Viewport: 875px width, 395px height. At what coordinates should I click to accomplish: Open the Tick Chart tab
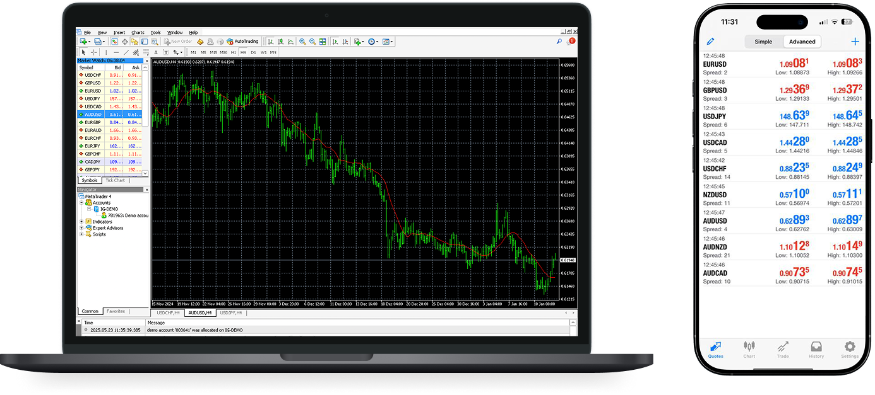tap(115, 181)
